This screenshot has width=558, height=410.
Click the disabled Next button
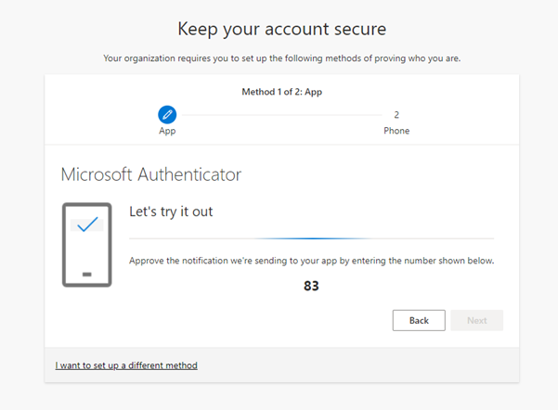pyautogui.click(x=477, y=320)
